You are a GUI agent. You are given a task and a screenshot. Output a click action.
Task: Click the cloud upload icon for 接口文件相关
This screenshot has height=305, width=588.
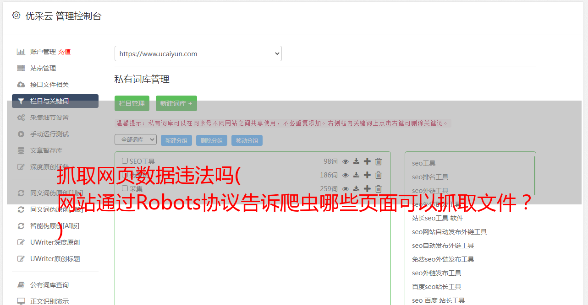pyautogui.click(x=21, y=85)
